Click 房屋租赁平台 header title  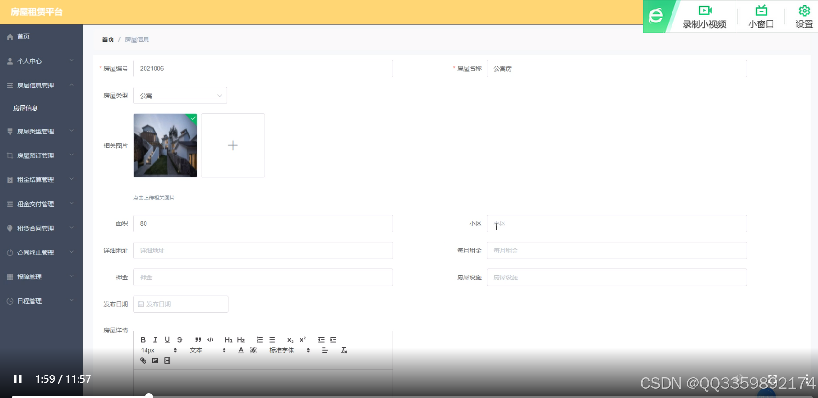pyautogui.click(x=36, y=12)
